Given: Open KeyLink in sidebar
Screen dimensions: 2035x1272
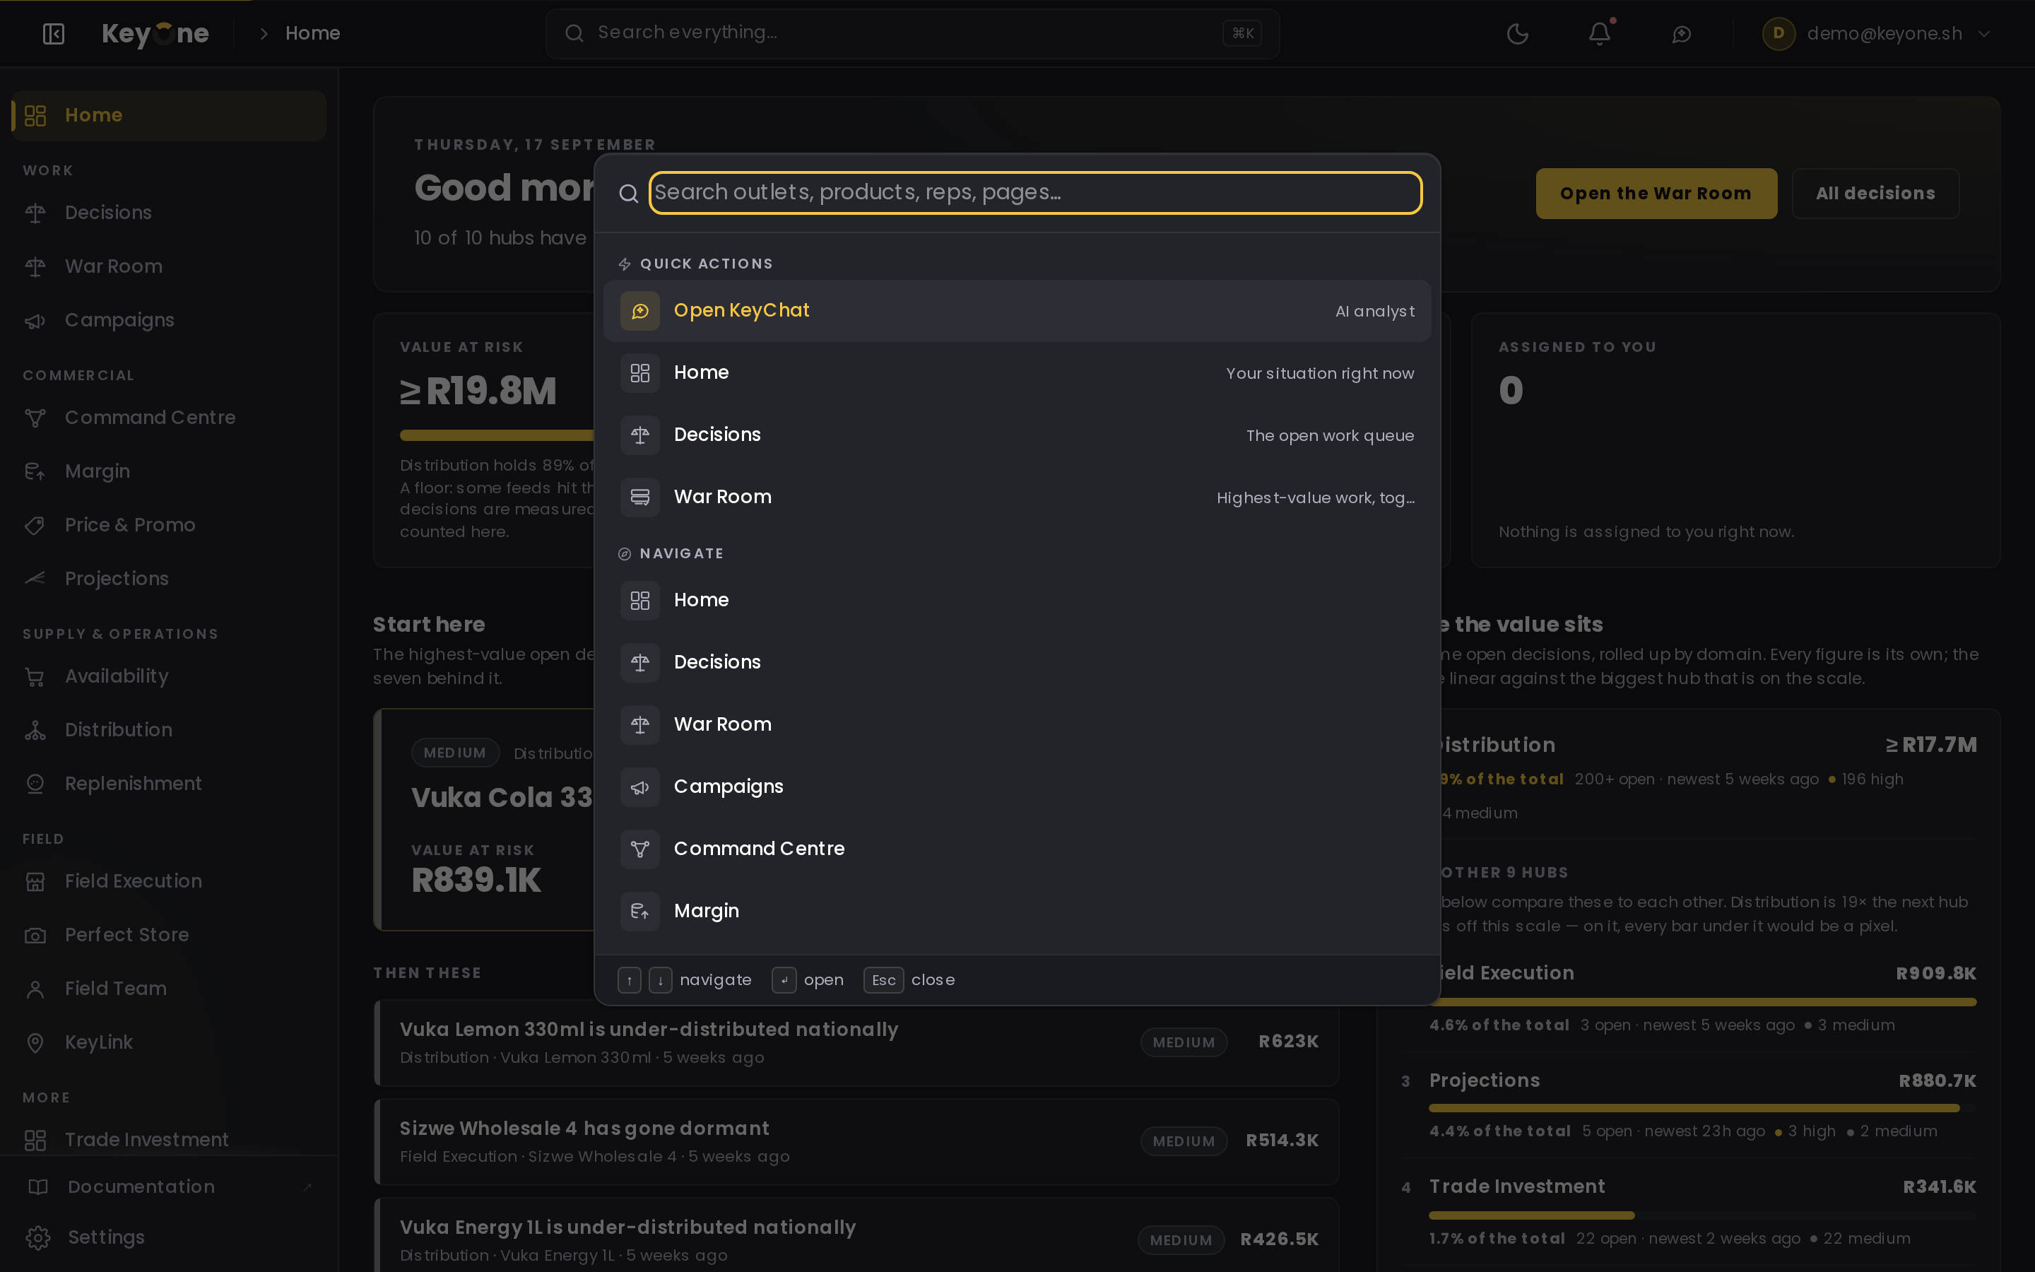Looking at the screenshot, I should tap(168, 1042).
